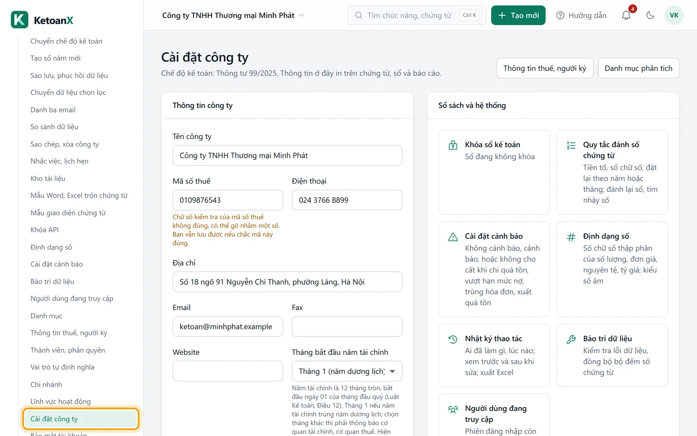Click the Khóa sổ kế toán lock icon
The image size is (697, 436).
(x=453, y=145)
